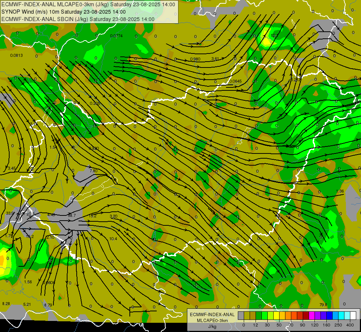This screenshot has height=332, width=361.
Task: Click the map value '25.3'
Action: (30, 214)
